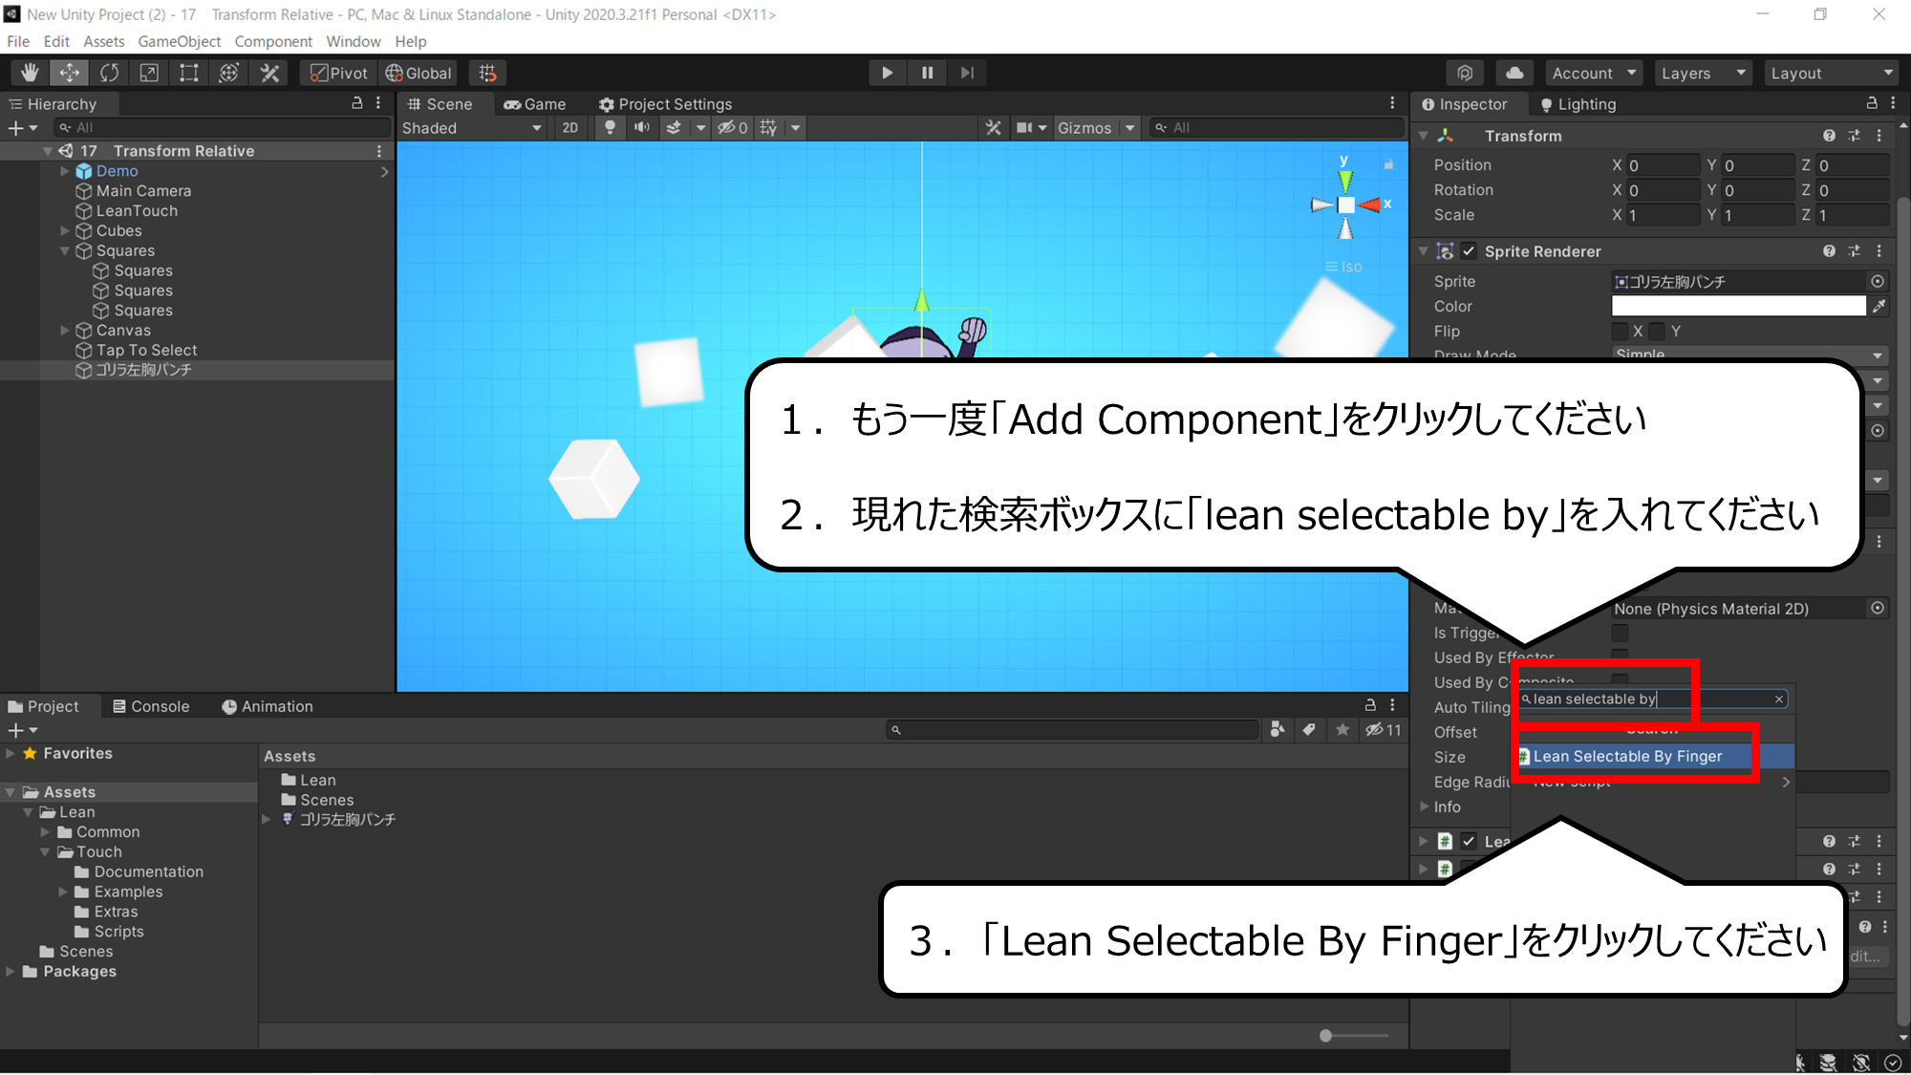Expand the Demo object in Hierarchy
Viewport: 1911px width, 1075px height.
65,171
